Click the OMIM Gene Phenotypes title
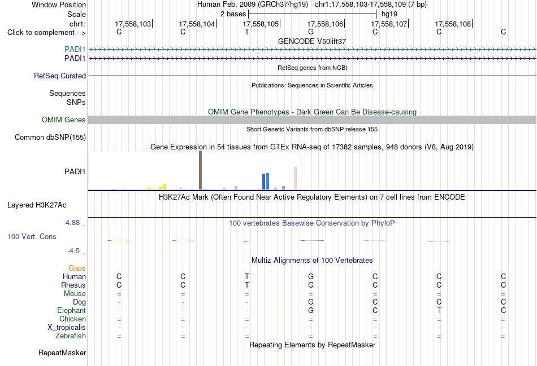Image resolution: width=537 pixels, height=366 pixels. click(312, 112)
